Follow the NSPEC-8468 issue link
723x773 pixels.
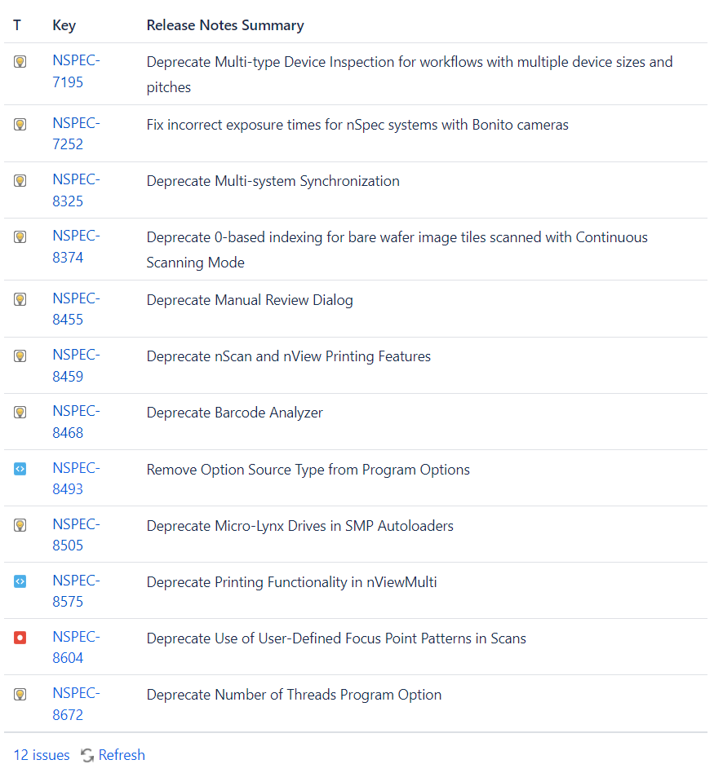click(75, 422)
